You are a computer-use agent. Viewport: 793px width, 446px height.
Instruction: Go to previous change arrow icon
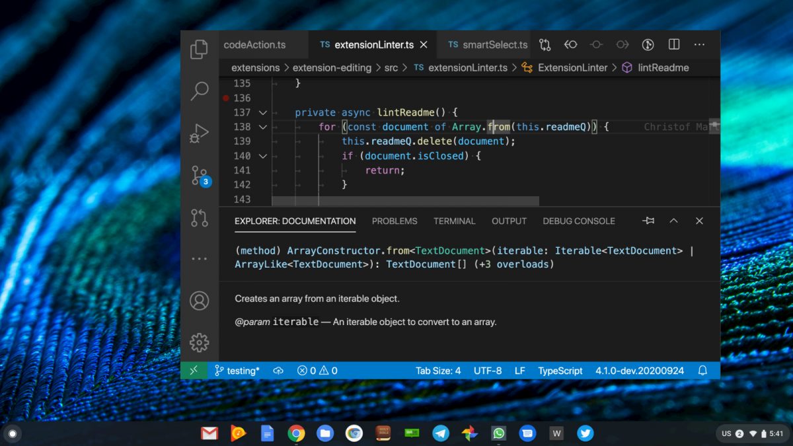(x=570, y=45)
